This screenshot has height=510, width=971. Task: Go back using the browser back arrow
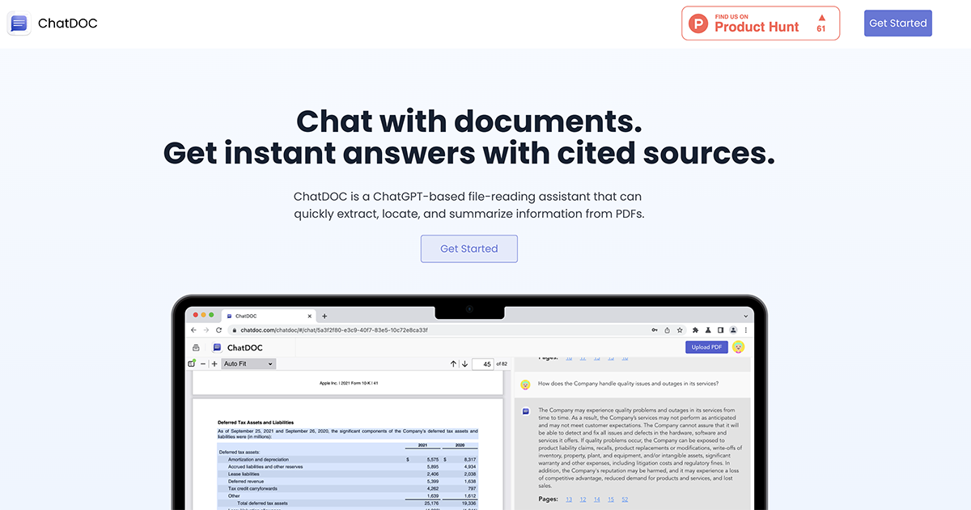pyautogui.click(x=194, y=329)
